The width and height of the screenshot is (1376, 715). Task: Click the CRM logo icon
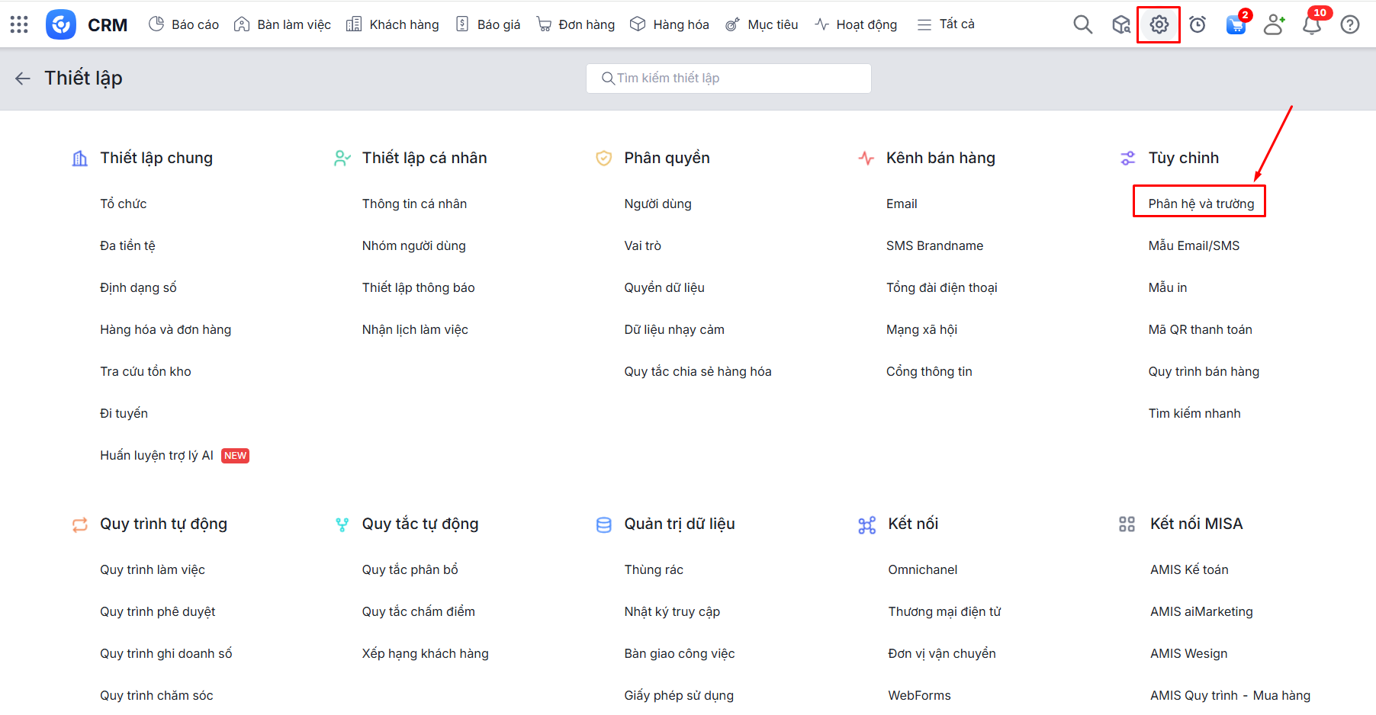[x=61, y=24]
